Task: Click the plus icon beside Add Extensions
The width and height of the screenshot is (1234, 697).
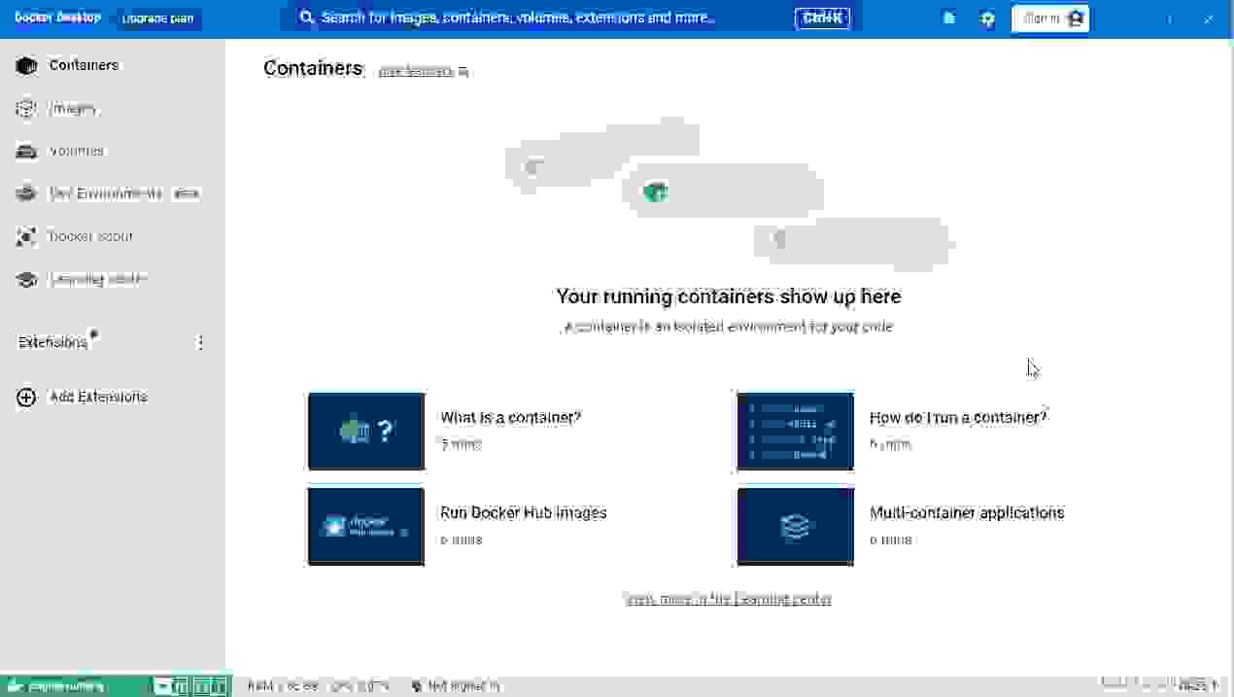Action: point(26,397)
